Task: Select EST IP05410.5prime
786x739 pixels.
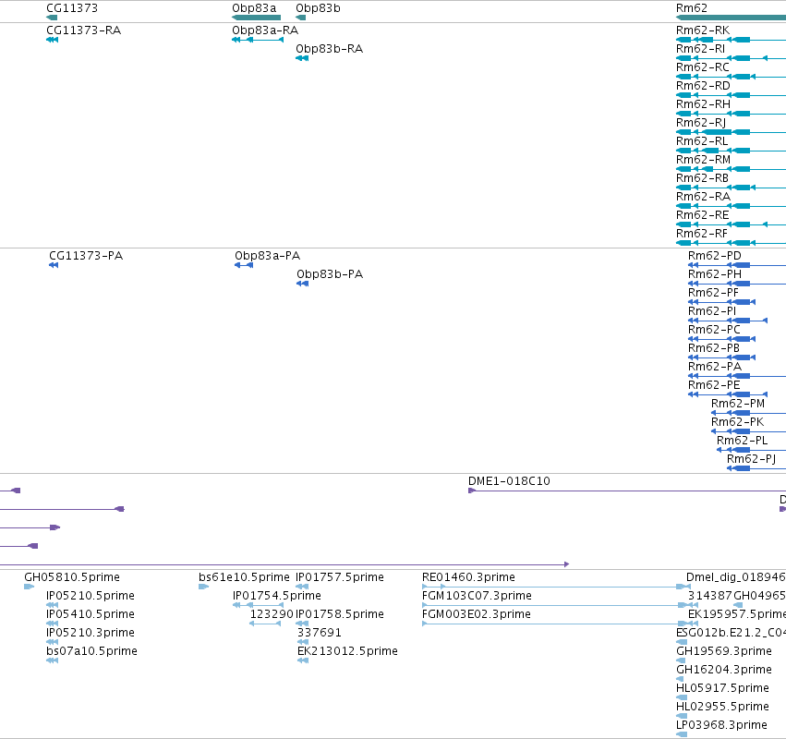Action: coord(91,614)
